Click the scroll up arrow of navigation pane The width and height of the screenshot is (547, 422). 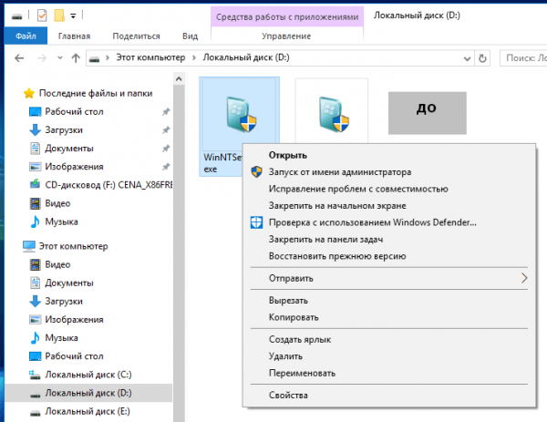click(x=179, y=78)
